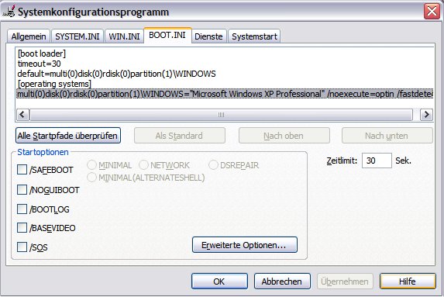The image size is (444, 297).
Task: Click the horizontal scrollbar thumb
Action: click(x=221, y=115)
